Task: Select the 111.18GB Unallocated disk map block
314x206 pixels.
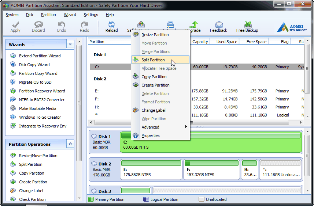Action: (280, 169)
